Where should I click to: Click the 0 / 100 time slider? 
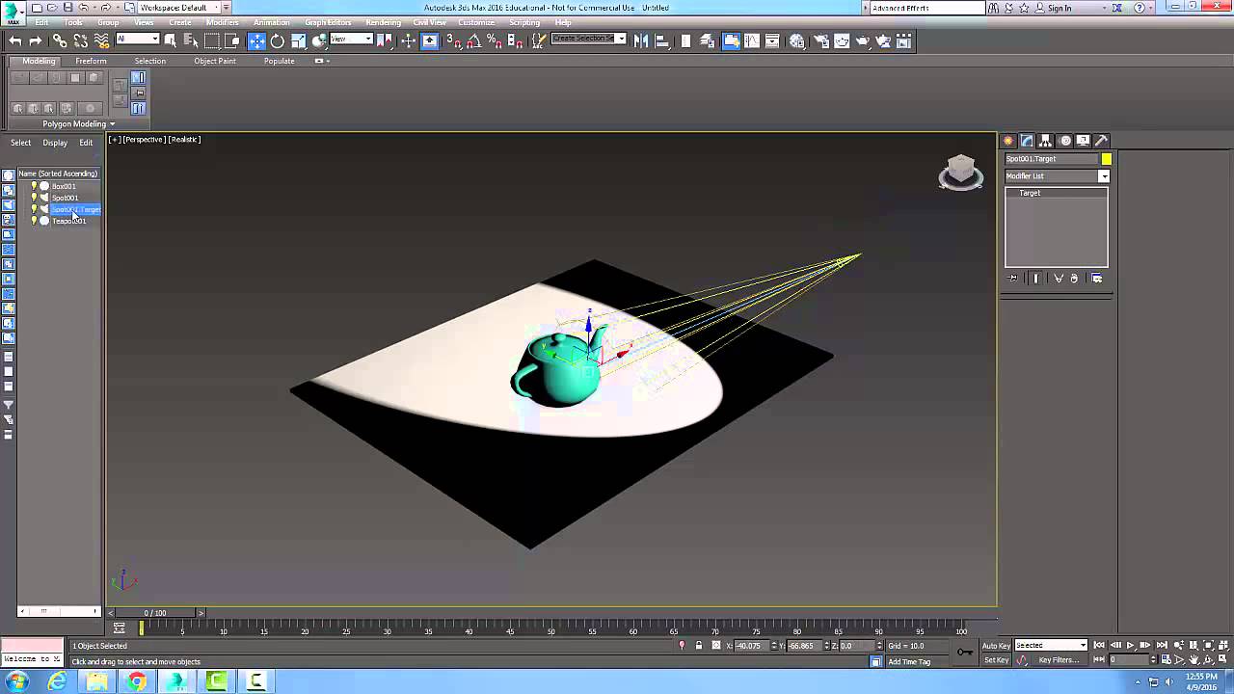(x=155, y=613)
